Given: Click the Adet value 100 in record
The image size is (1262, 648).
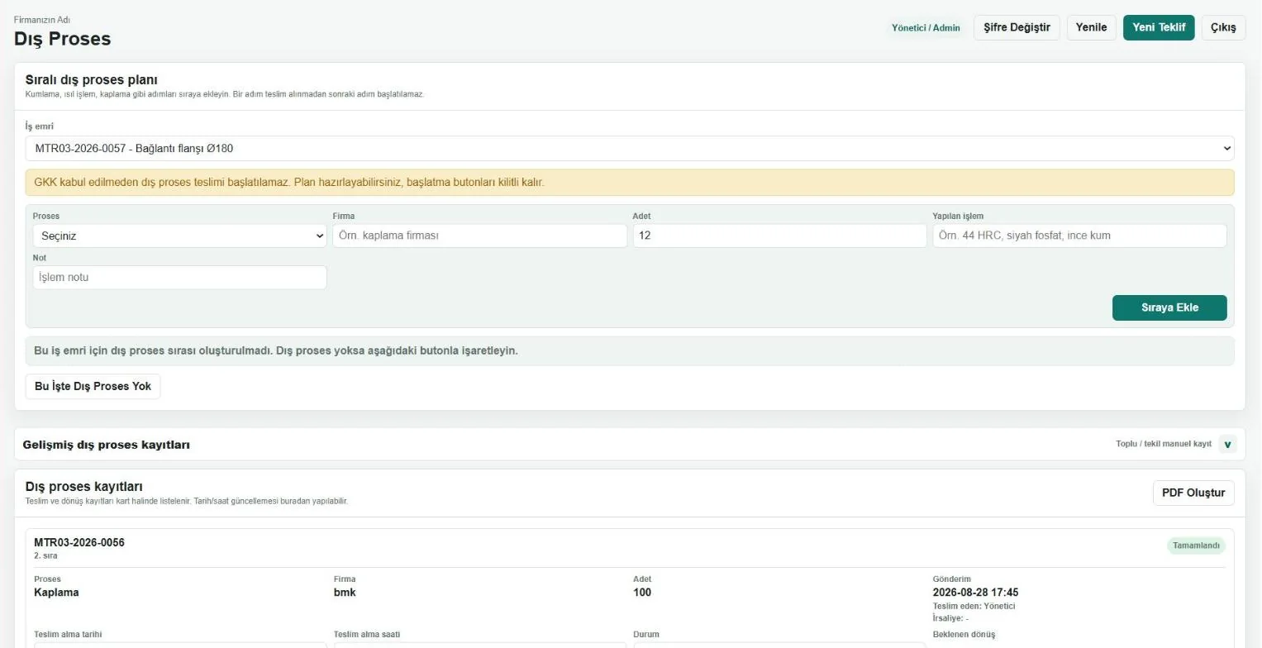Looking at the screenshot, I should (x=642, y=593).
